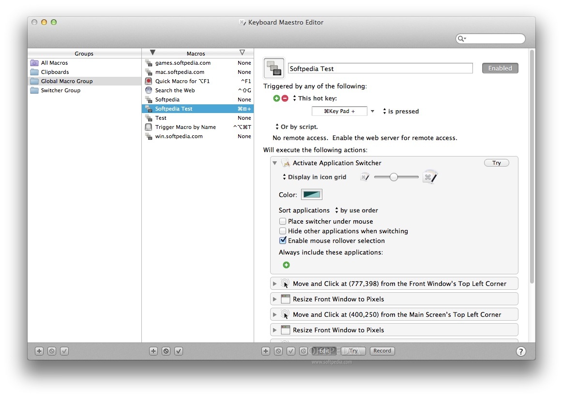Click the Quick Macro red record icon

pyautogui.click(x=148, y=81)
